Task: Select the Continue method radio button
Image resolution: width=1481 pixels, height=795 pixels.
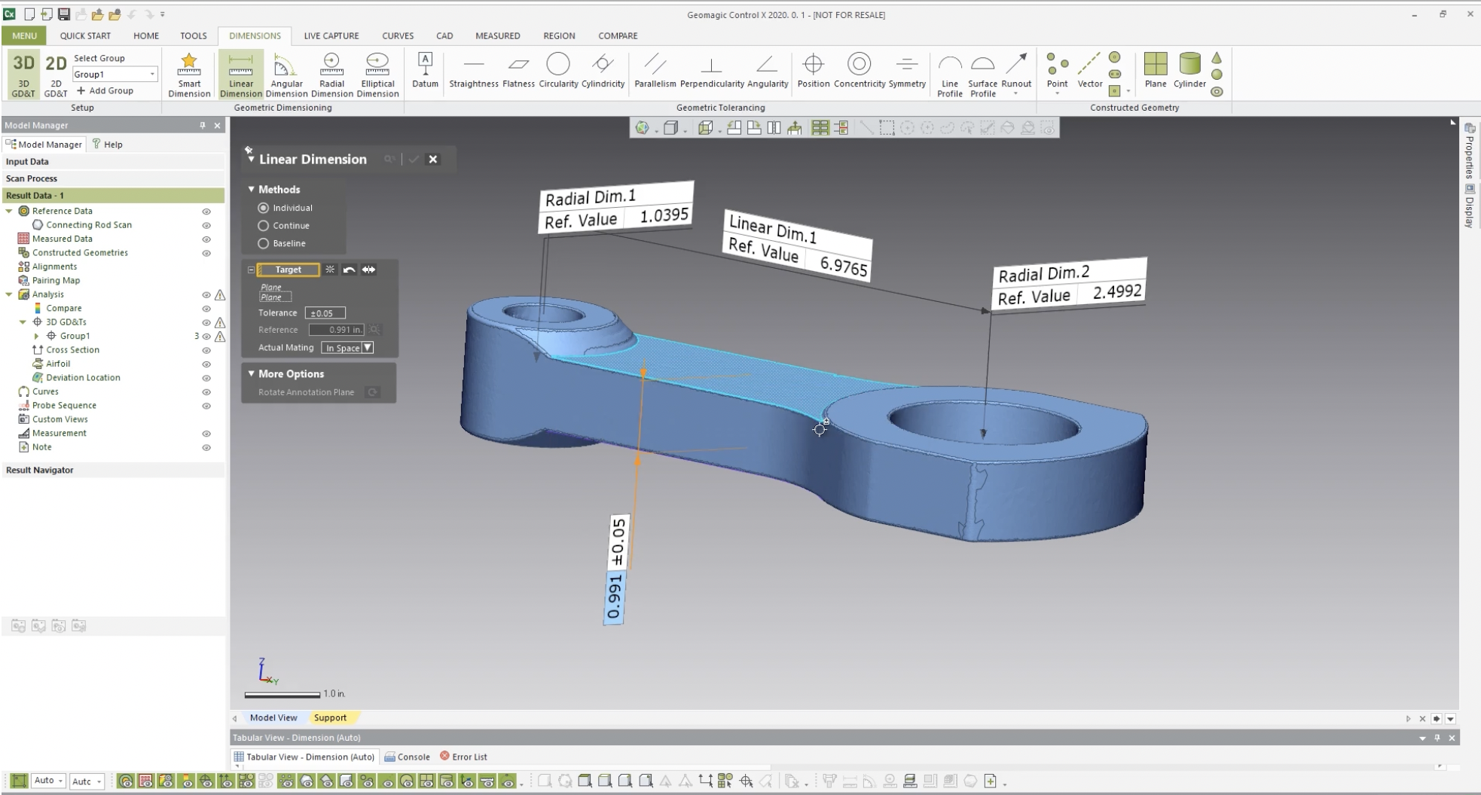Action: click(x=264, y=226)
